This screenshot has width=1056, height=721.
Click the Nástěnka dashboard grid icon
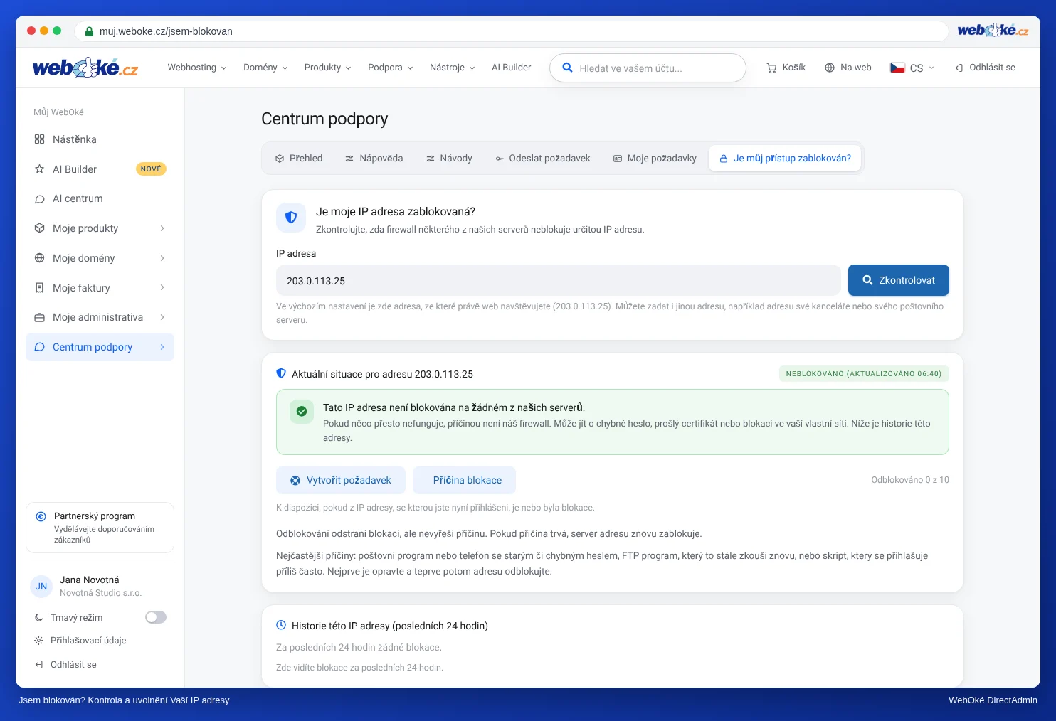(40, 139)
